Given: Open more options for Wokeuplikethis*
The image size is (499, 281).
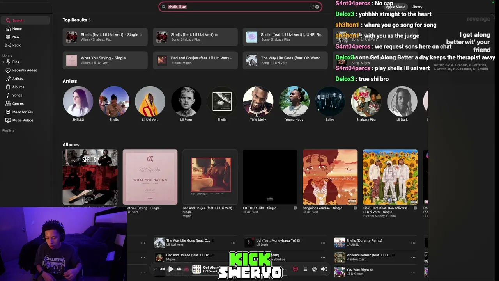Looking at the screenshot, I should [413, 257].
